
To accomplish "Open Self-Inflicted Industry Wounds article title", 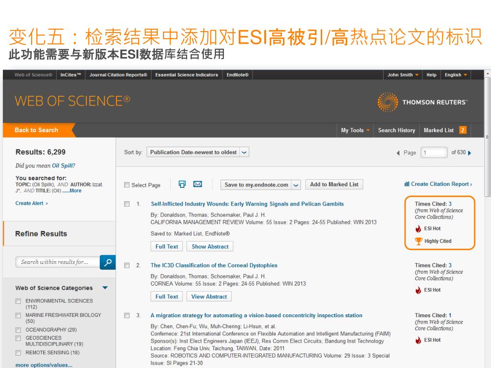I will (247, 204).
